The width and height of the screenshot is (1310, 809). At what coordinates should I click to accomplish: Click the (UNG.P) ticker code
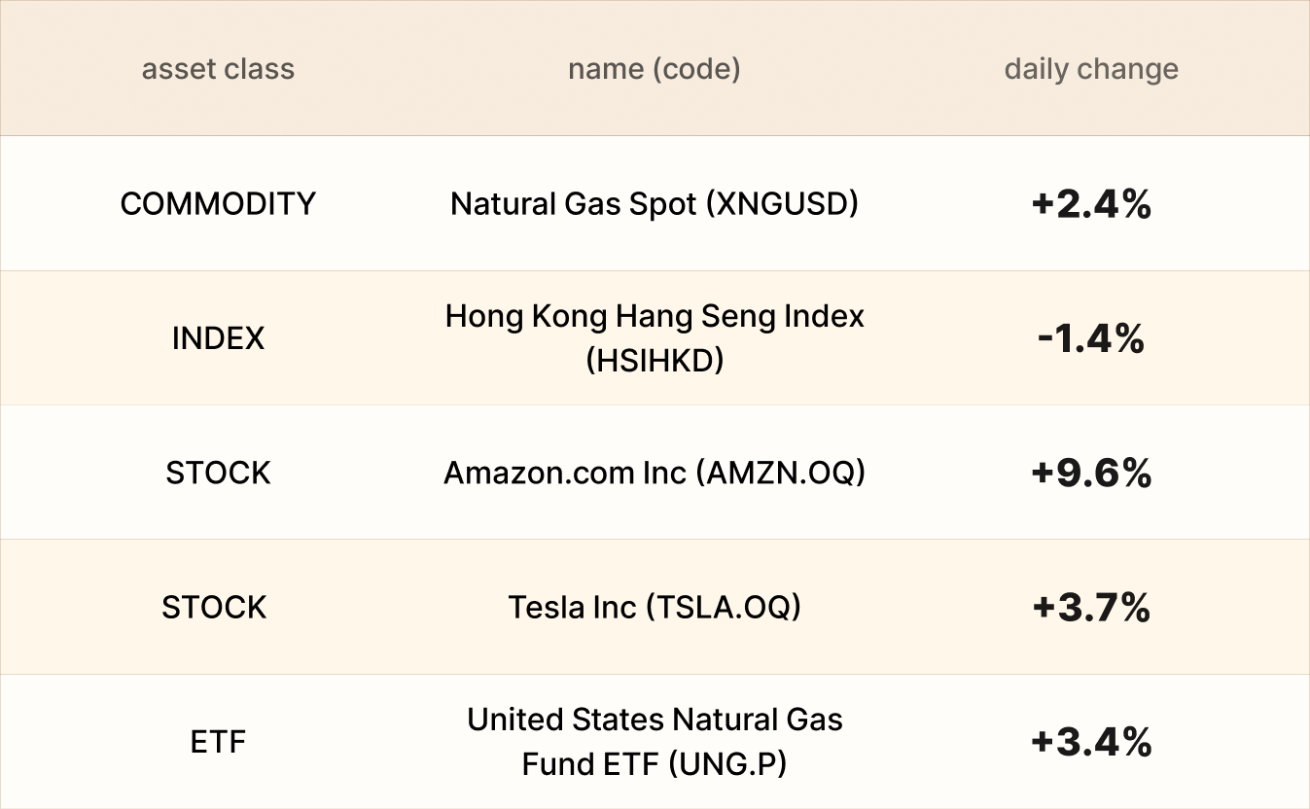point(727,764)
